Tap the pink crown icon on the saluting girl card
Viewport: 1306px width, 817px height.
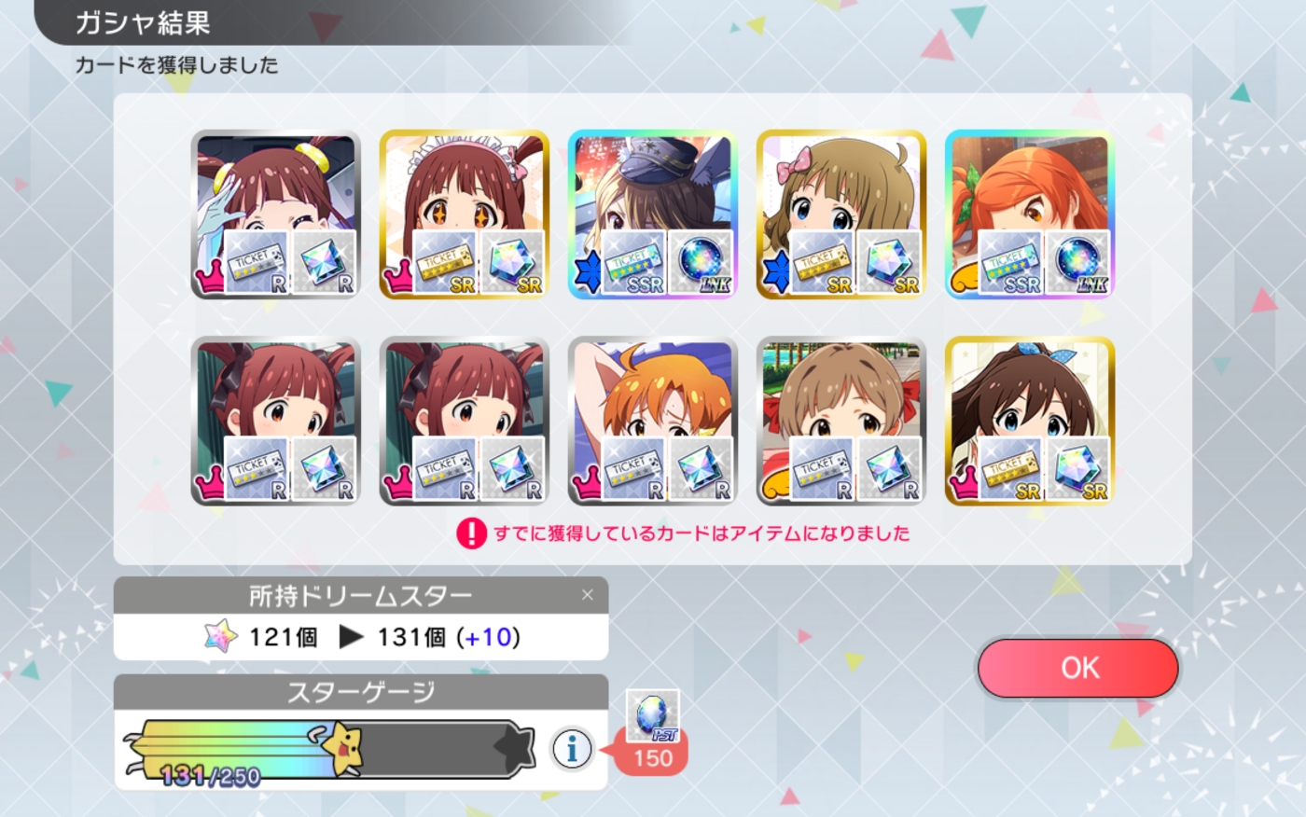[x=209, y=277]
